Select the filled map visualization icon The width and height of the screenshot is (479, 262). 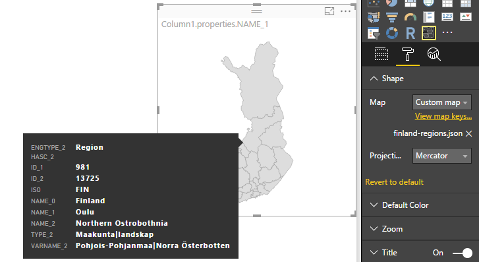(x=374, y=17)
